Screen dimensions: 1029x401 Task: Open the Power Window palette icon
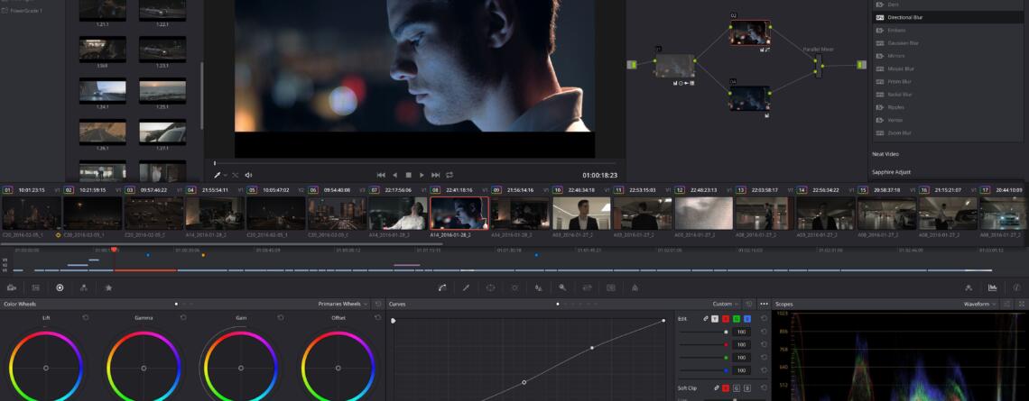(x=490, y=287)
